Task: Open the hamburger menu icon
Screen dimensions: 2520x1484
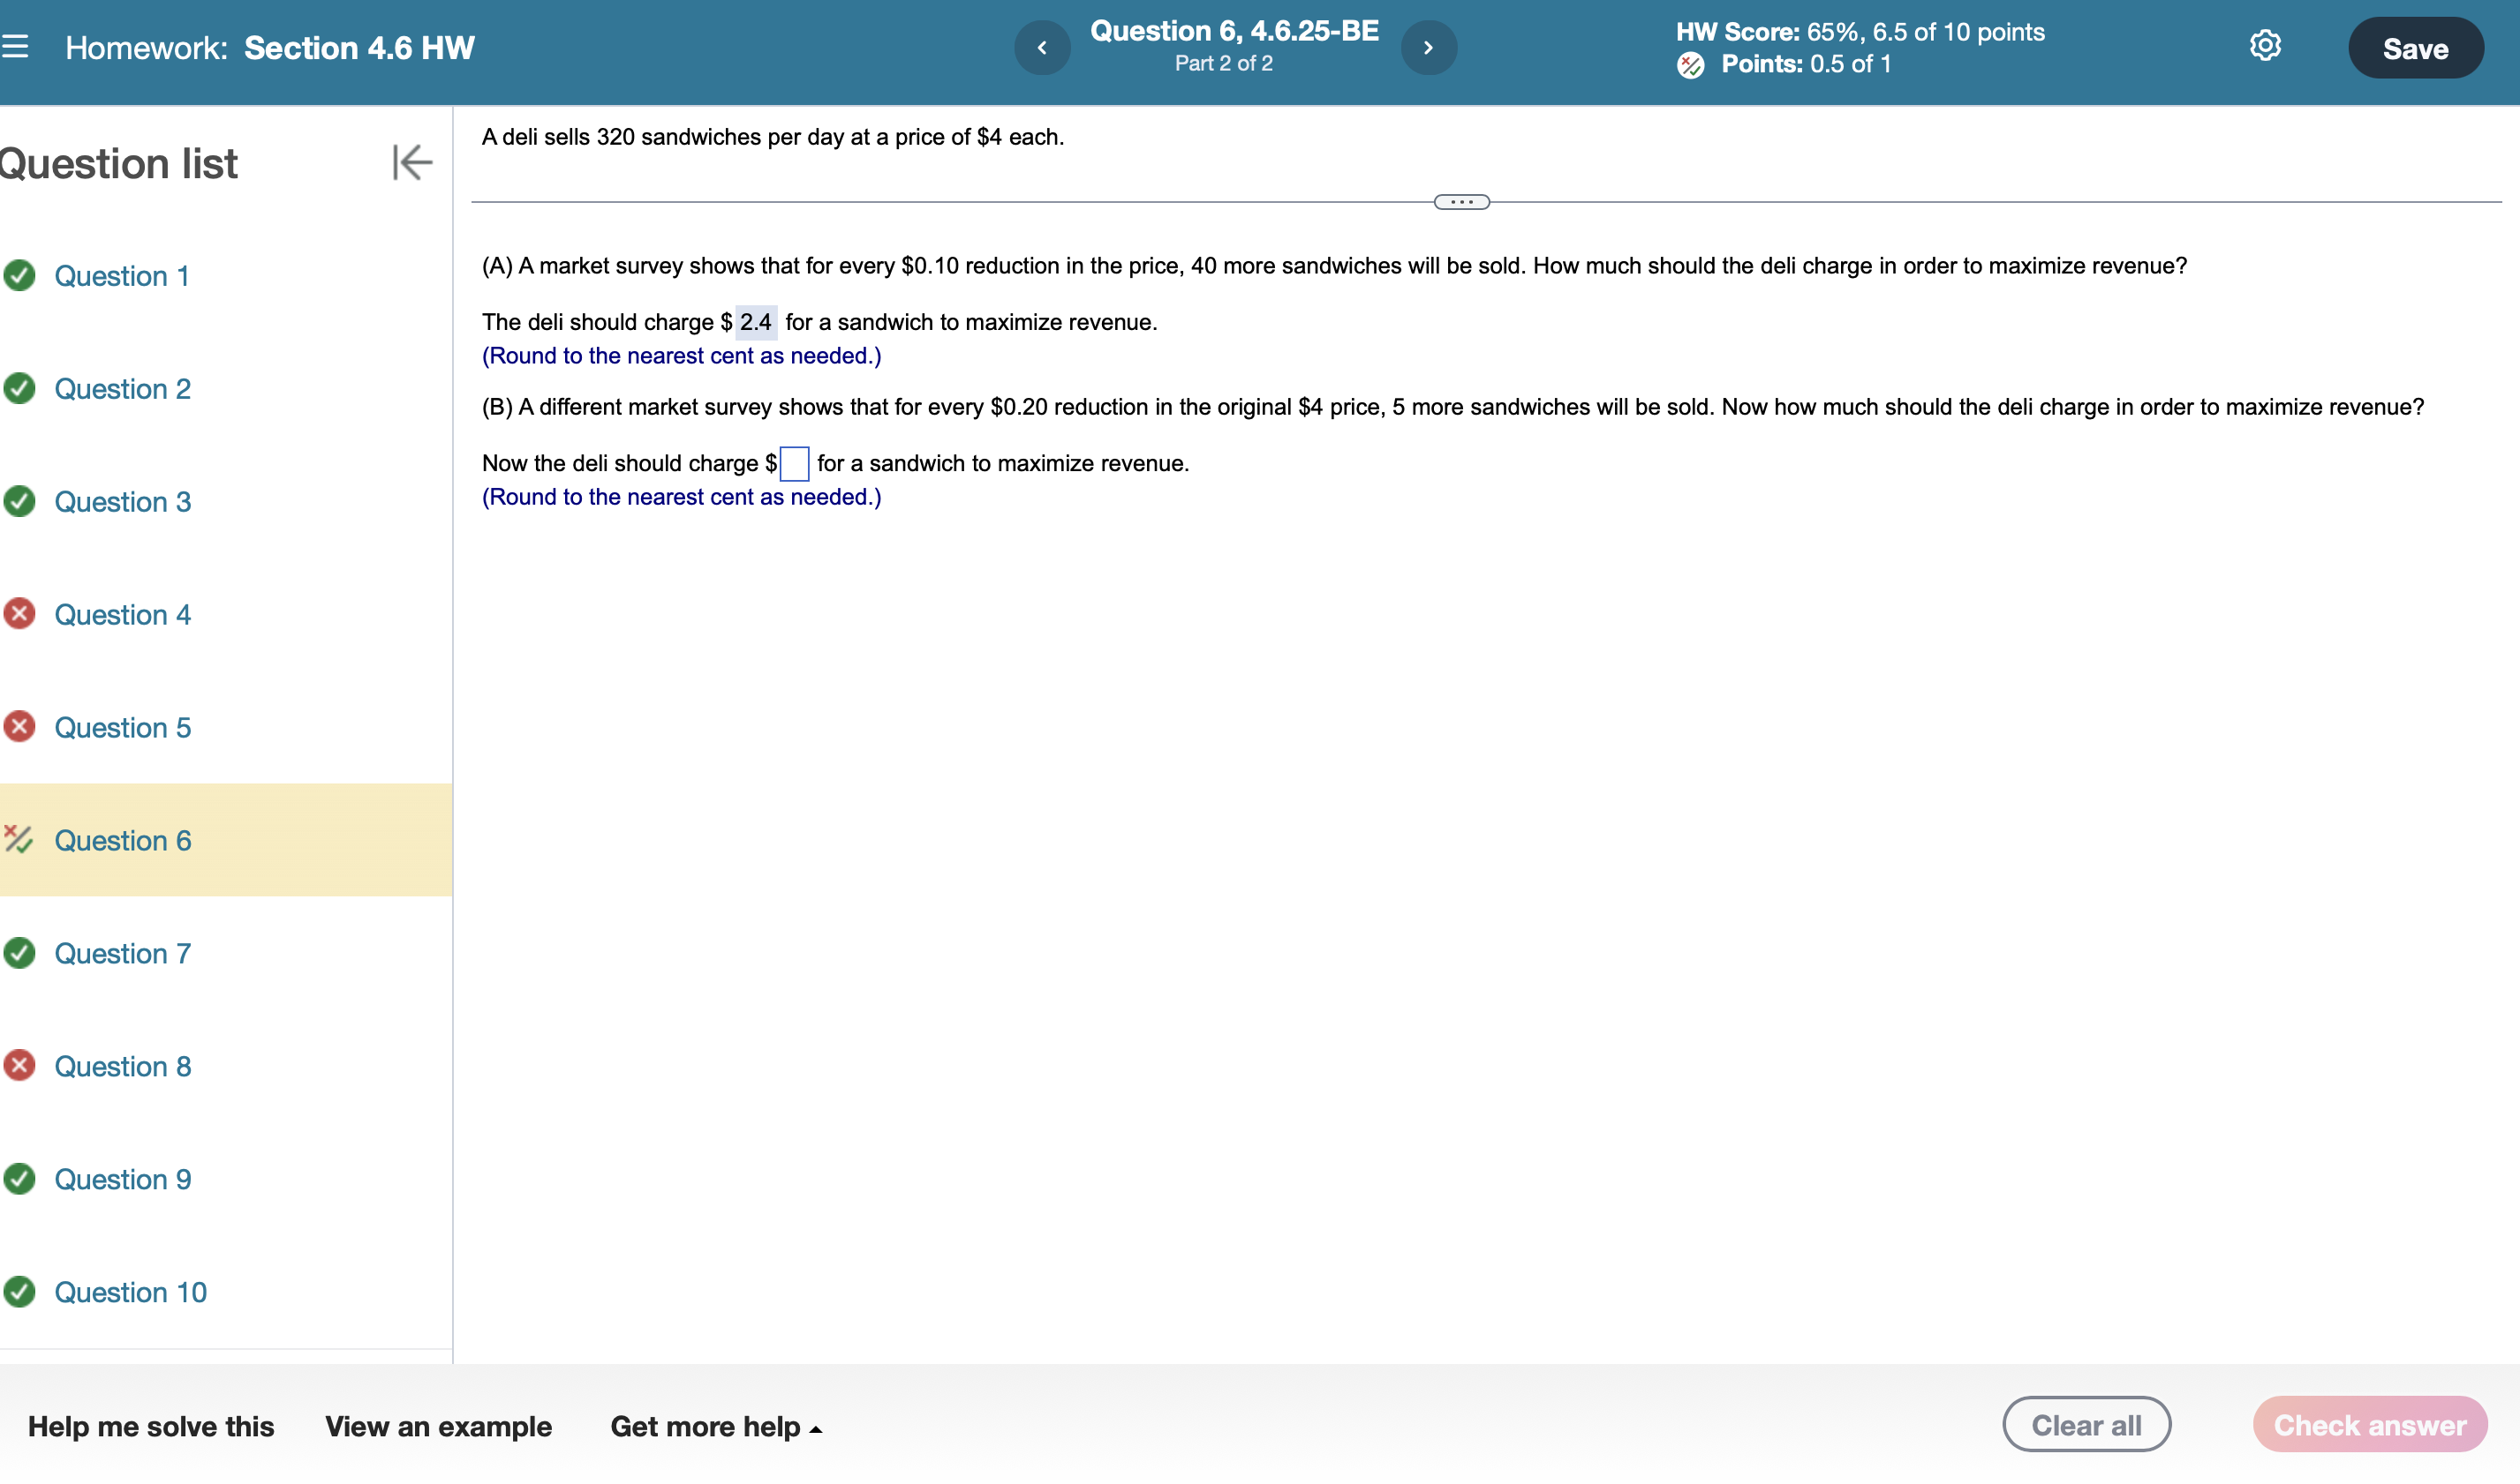Action: 15,47
